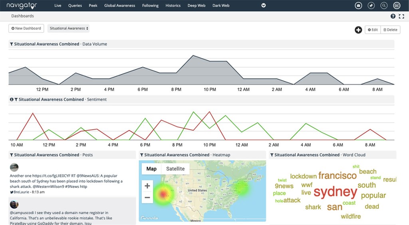Click filter icon on Word Cloud widget
This screenshot has width=409, height=225.
pos(272,155)
